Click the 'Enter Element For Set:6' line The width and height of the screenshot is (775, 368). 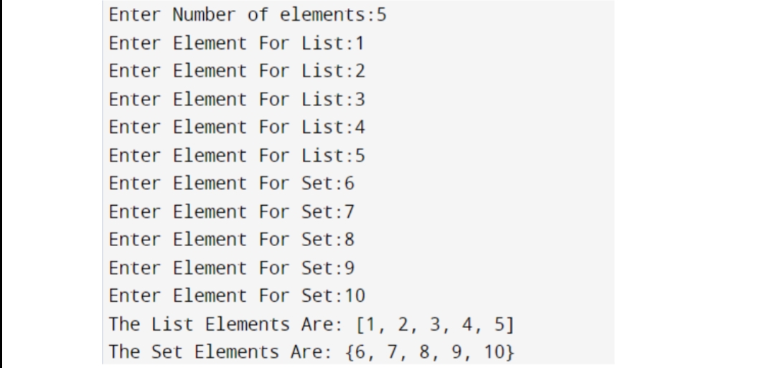(232, 184)
